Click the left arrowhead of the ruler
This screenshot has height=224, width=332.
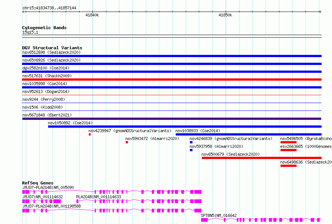click(x=23, y=12)
